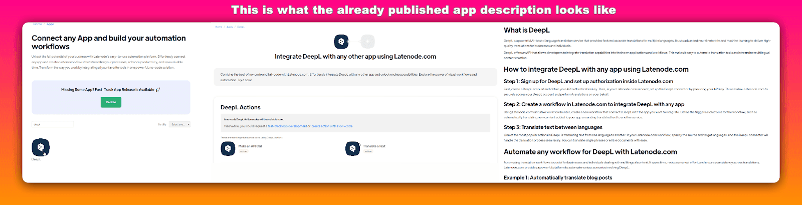This screenshot has width=802, height=205.
Task: Open the Sort By dropdown
Action: click(x=180, y=124)
